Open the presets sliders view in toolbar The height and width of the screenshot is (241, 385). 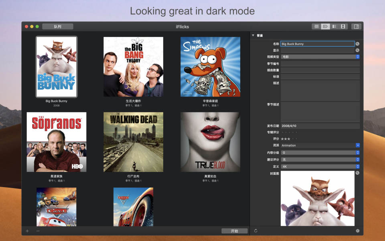(316, 27)
